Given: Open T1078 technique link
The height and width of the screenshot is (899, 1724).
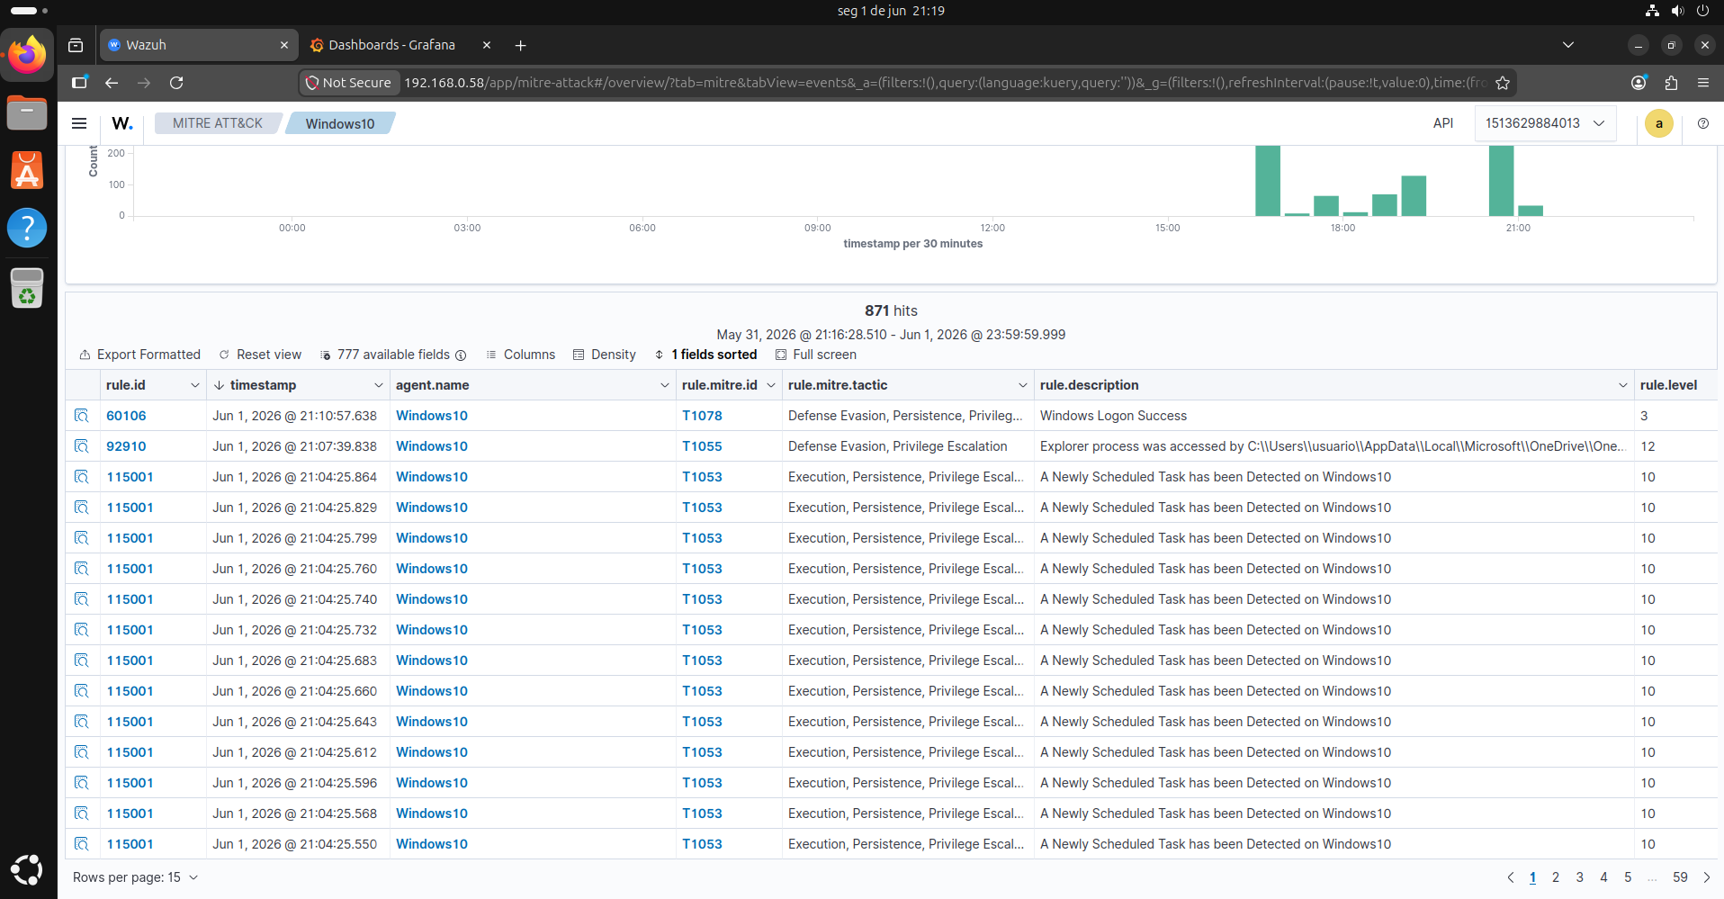Looking at the screenshot, I should pyautogui.click(x=702, y=416).
